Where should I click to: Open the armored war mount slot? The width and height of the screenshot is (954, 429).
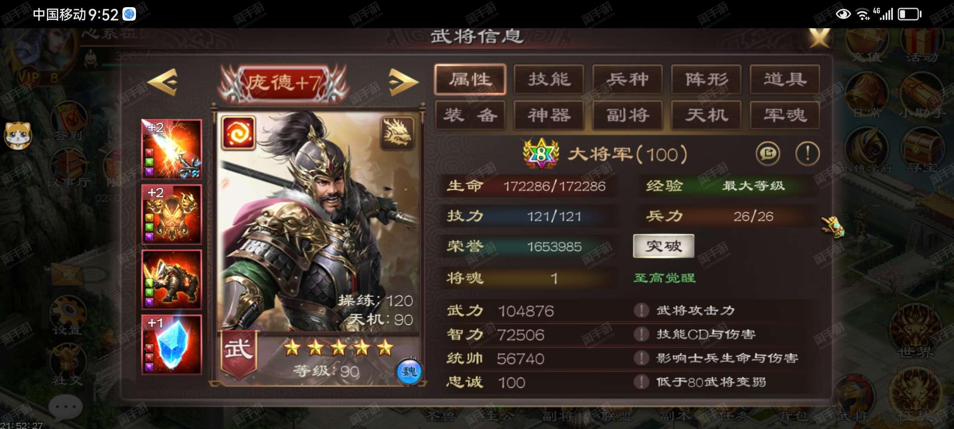pyautogui.click(x=172, y=279)
